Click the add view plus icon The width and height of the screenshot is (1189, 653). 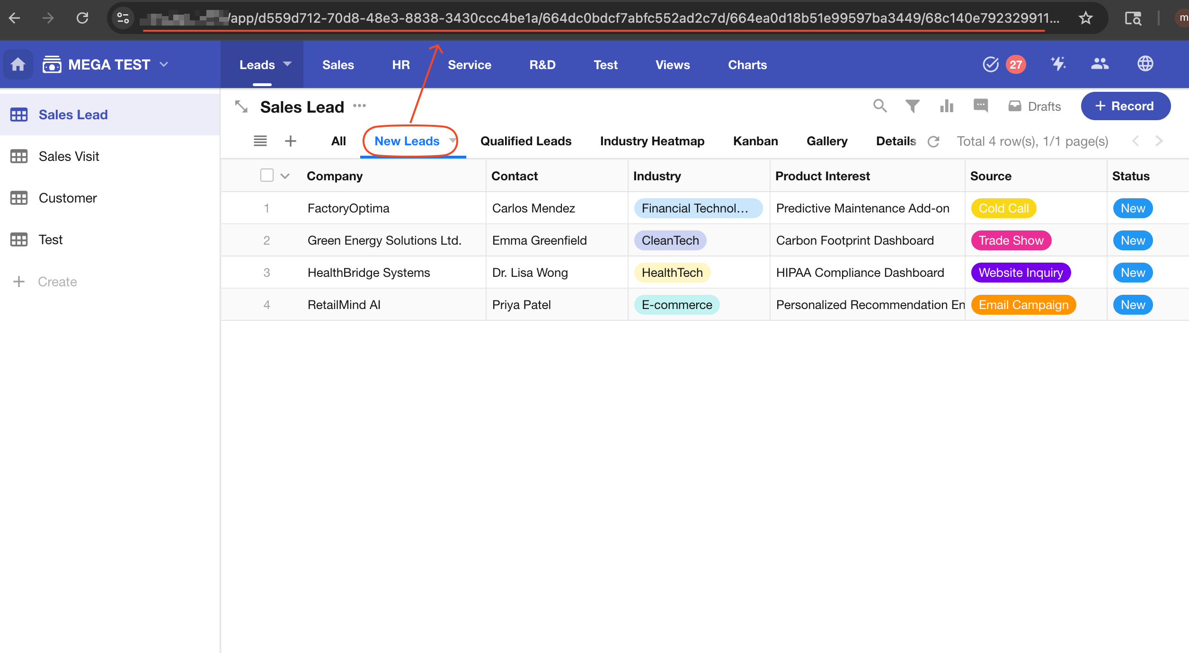290,141
